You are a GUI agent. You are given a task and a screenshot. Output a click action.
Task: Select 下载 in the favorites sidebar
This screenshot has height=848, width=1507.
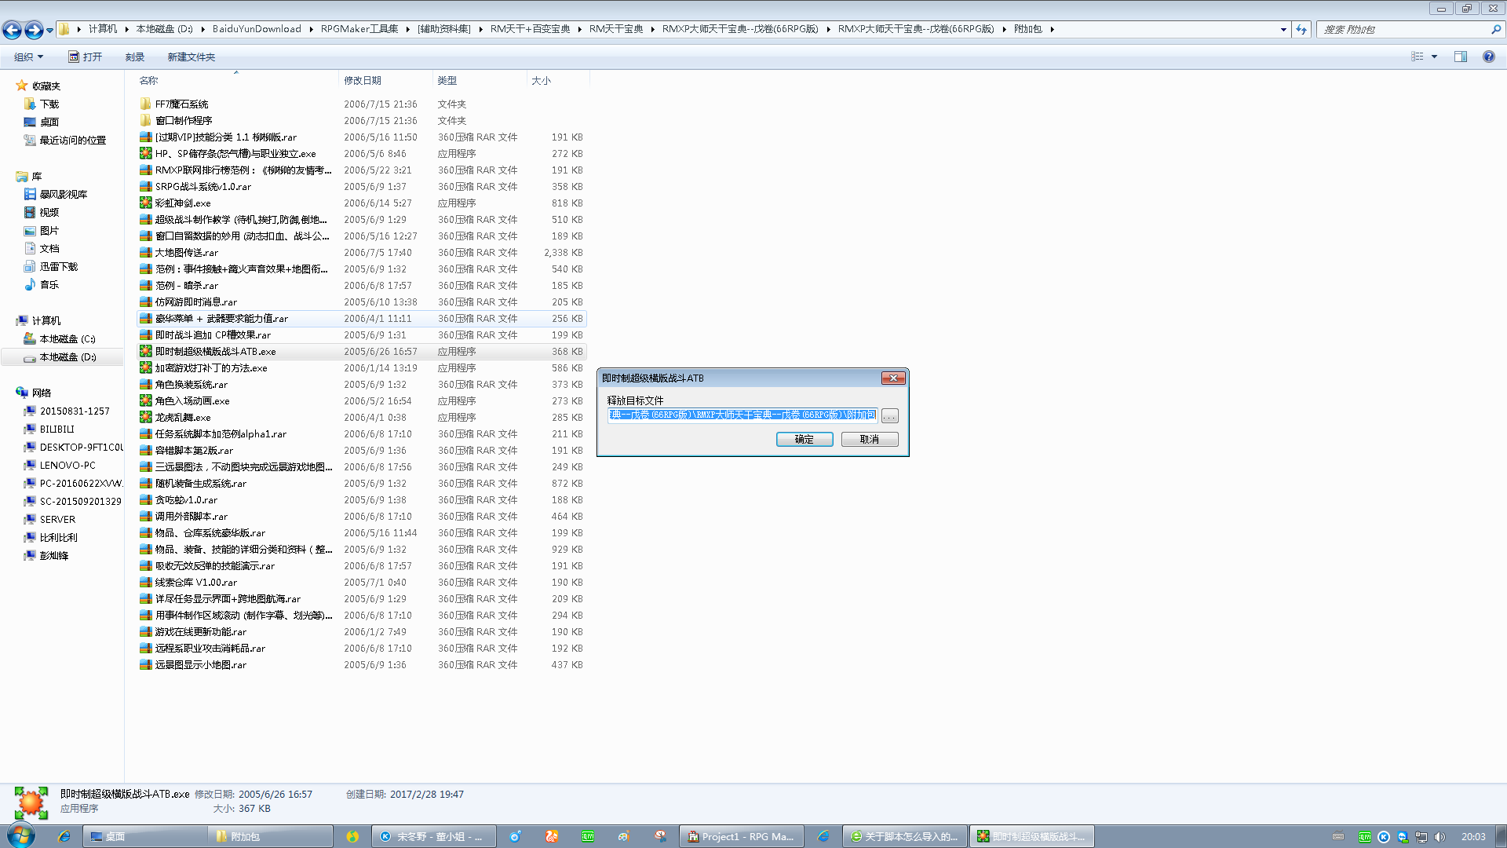point(49,104)
